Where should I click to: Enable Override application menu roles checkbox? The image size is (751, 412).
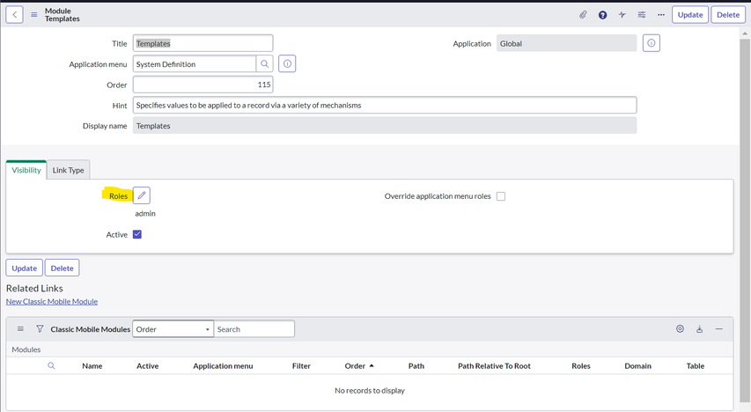click(501, 196)
